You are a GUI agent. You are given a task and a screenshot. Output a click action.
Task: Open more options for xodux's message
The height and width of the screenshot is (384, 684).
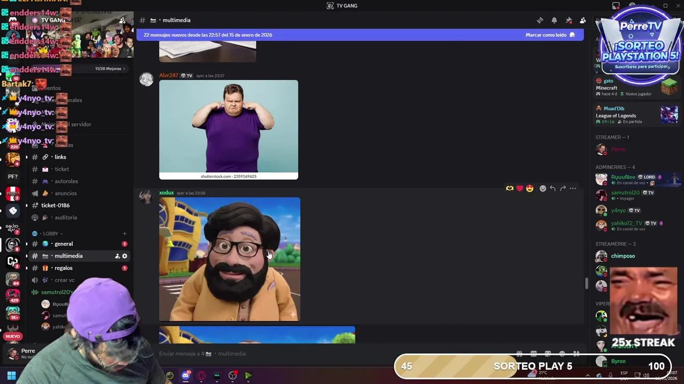point(573,188)
